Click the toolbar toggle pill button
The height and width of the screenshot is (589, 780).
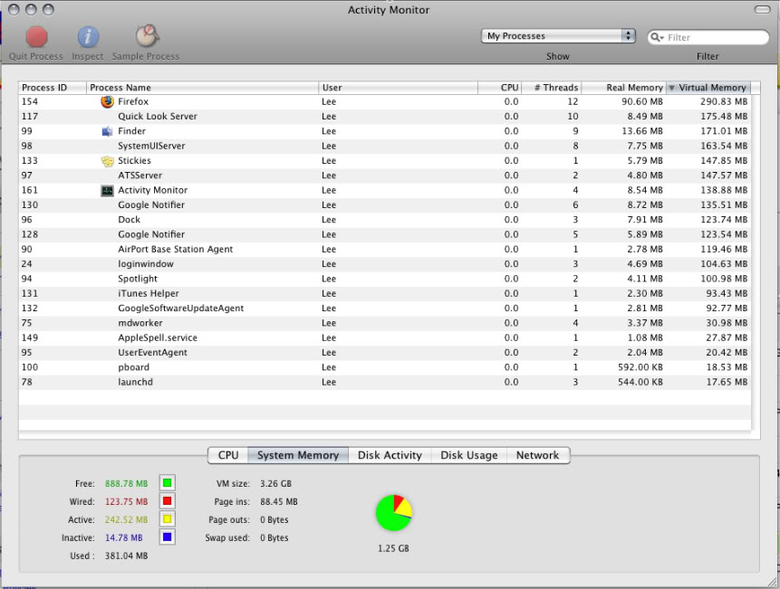tap(762, 9)
